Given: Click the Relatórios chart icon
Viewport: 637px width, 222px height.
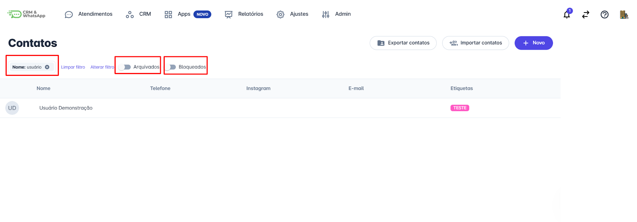Looking at the screenshot, I should click(228, 14).
